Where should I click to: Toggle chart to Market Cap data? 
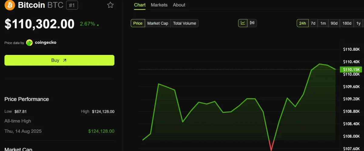tap(158, 23)
